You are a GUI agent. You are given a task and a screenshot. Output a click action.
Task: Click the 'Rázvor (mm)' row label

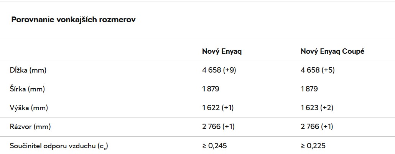[x=30, y=126]
